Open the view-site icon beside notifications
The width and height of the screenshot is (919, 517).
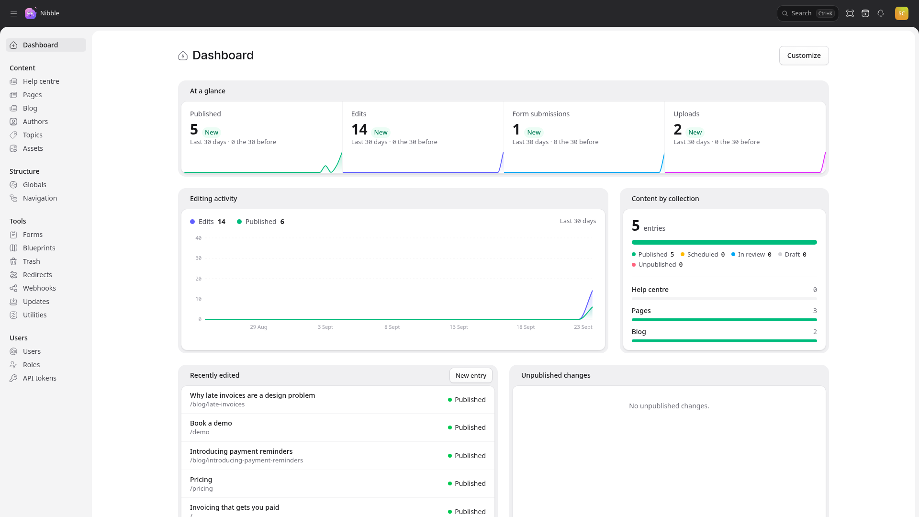pos(865,13)
